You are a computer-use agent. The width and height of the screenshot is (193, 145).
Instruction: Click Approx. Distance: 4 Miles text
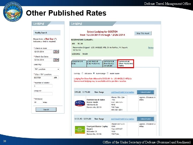tap(147, 125)
